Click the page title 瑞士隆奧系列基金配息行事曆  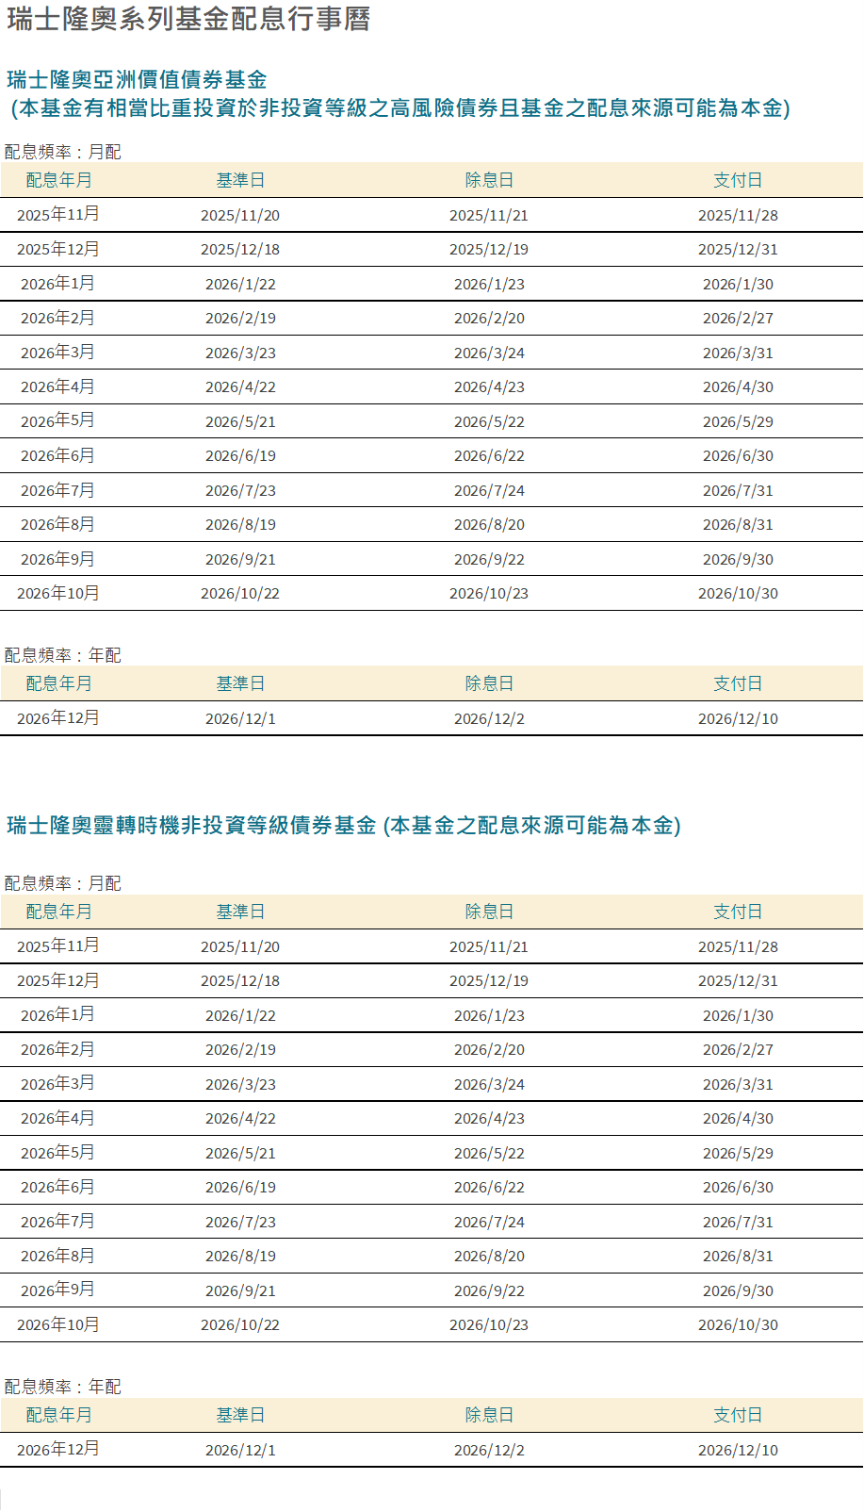coord(188,19)
